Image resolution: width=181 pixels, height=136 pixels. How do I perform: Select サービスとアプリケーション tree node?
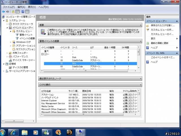tap(22, 71)
